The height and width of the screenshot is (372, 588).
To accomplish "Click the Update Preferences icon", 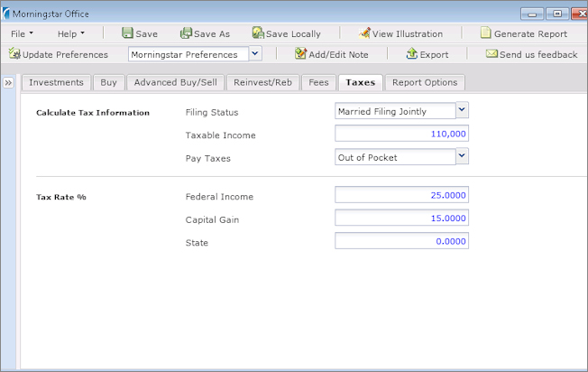I will (x=14, y=54).
